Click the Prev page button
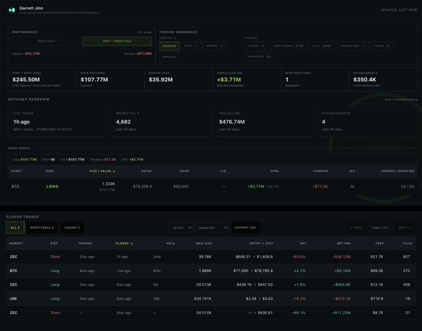Screen dimensions: 422x331 tap(356, 227)
